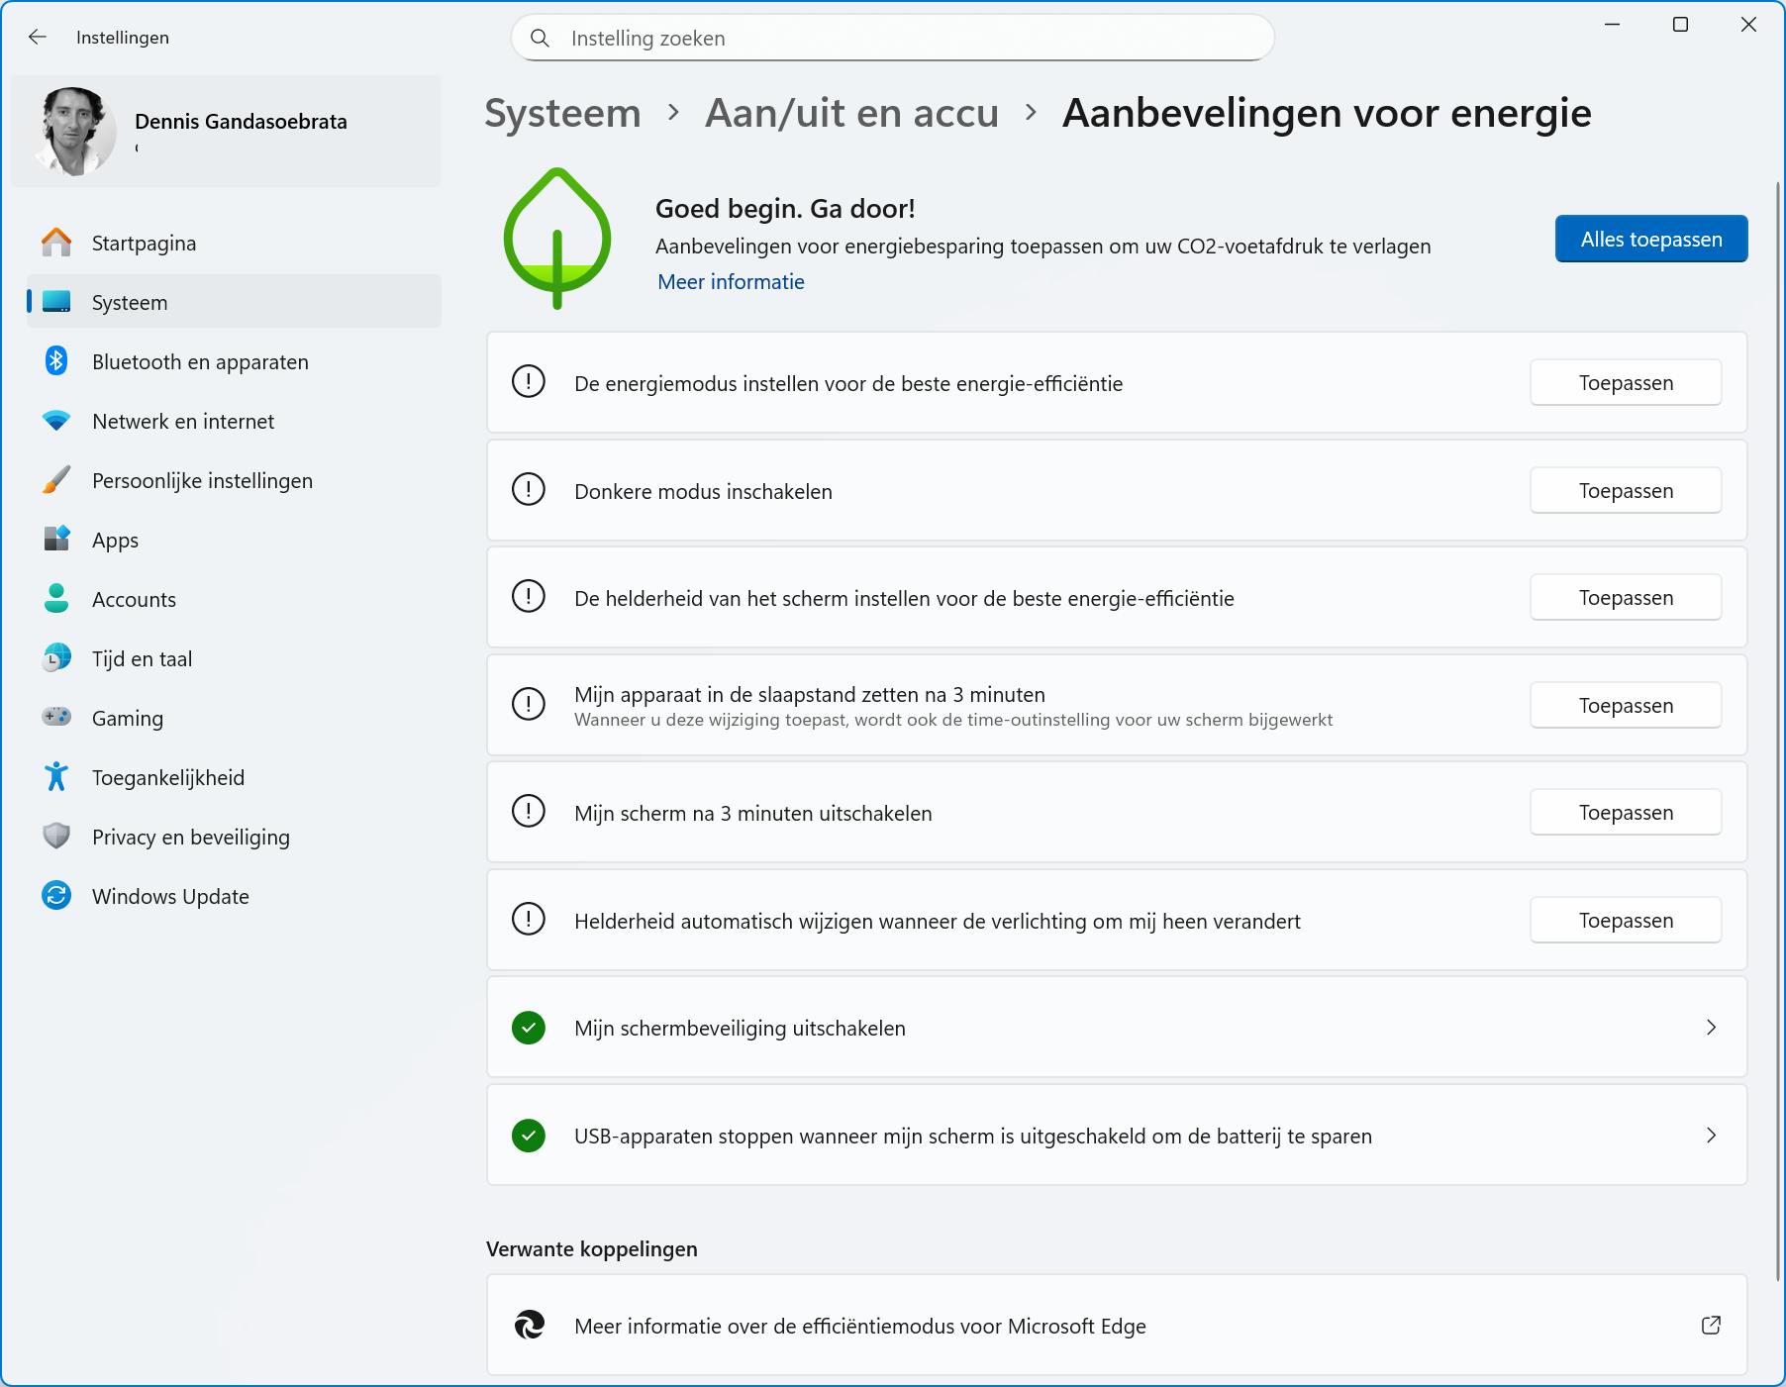
Task: Click the Privacy en beveiliging shield icon
Action: coord(56,837)
